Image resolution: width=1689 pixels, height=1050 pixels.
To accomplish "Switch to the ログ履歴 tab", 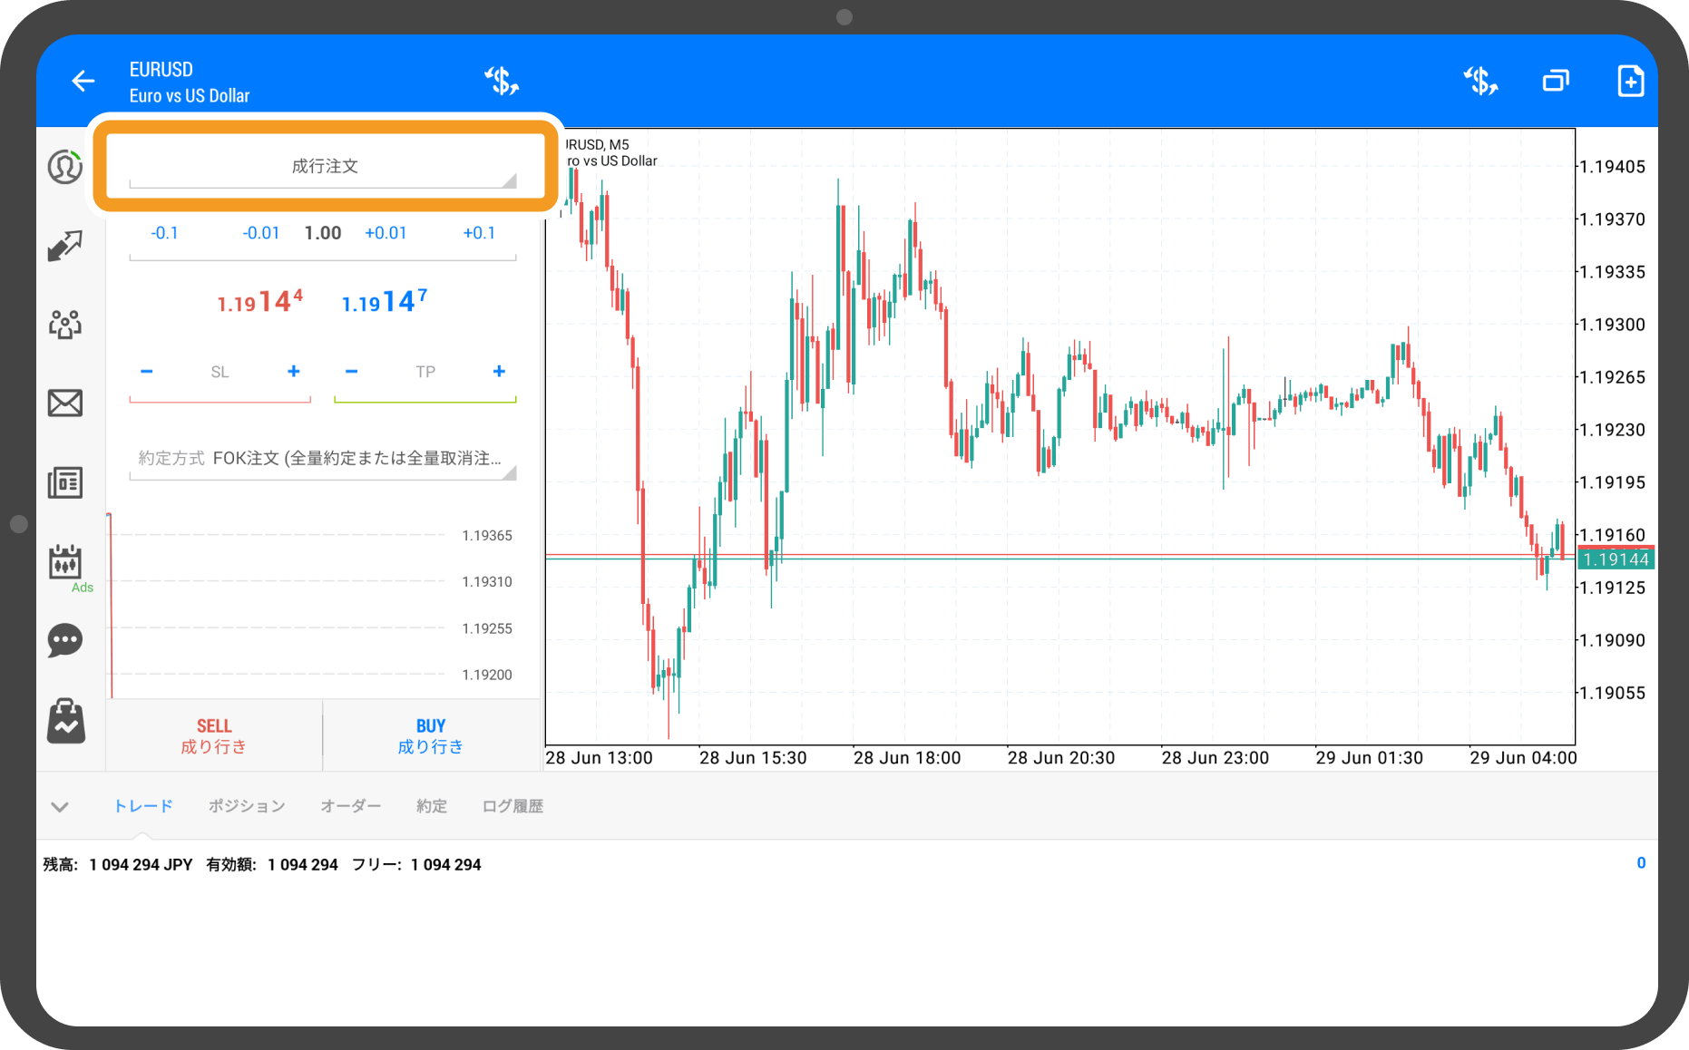I will coord(513,806).
